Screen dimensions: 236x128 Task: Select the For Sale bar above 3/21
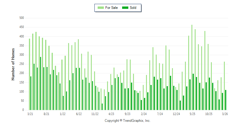pyautogui.click(x=29, y=75)
